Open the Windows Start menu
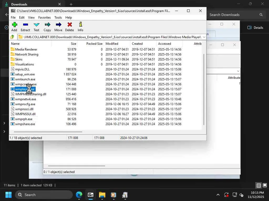The image size is (269, 201). pyautogui.click(x=8, y=195)
